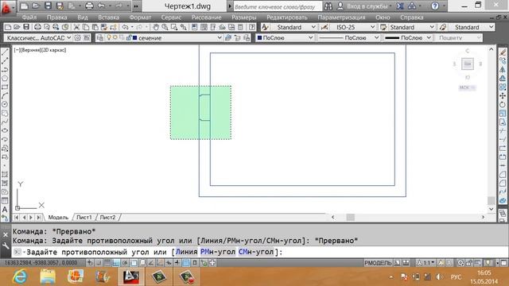
Task: Click the Plot (print) icon in Standard toolbar
Action: tap(37, 27)
